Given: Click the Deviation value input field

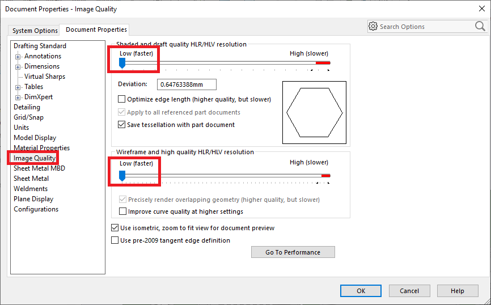Looking at the screenshot, I should (187, 84).
